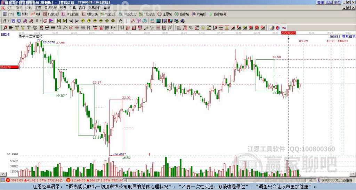The width and height of the screenshot is (356, 190).
Task: Click the triangle button at volume pane left
Action: (3, 174)
